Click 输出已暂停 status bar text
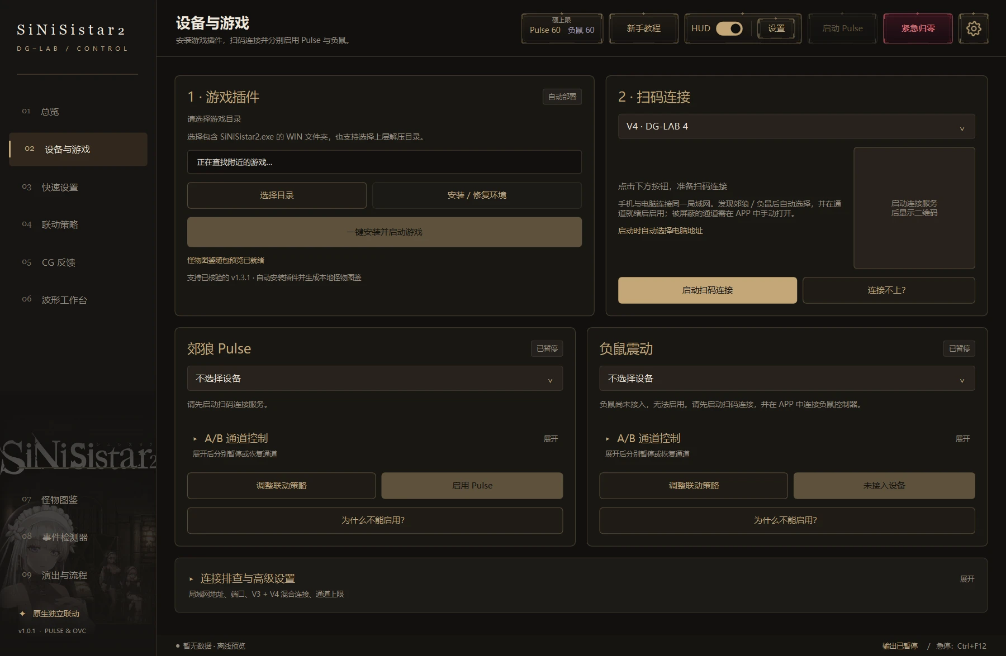 click(x=900, y=646)
